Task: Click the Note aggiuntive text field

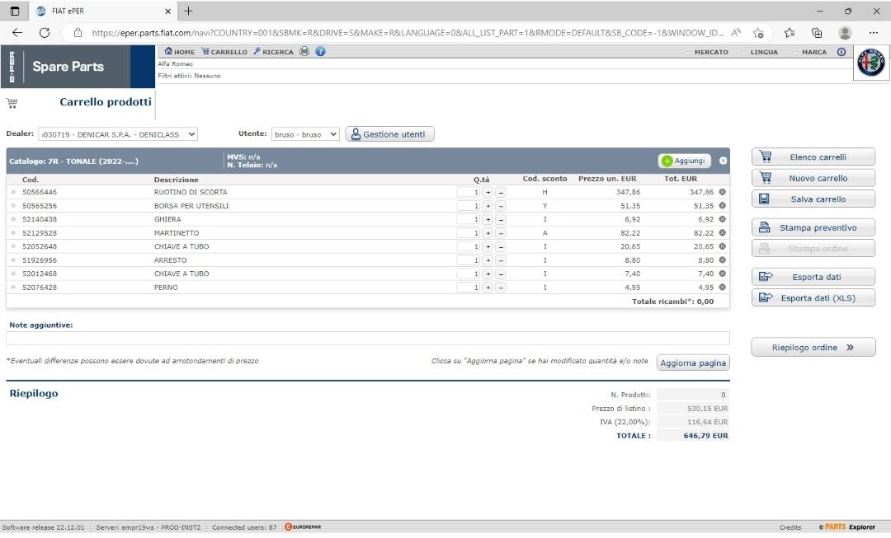Action: coord(368,339)
